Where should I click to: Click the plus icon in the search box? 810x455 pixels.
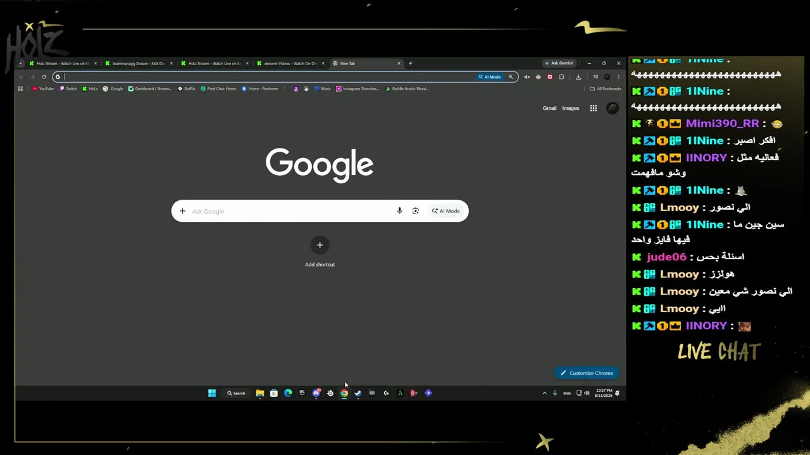pos(182,211)
